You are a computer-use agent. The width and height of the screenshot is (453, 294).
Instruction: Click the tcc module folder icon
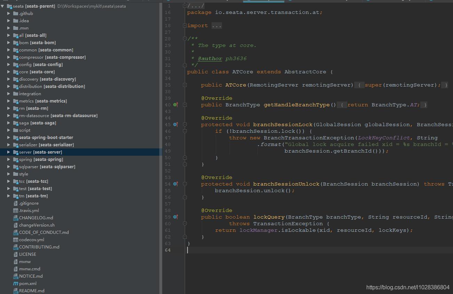[16, 181]
